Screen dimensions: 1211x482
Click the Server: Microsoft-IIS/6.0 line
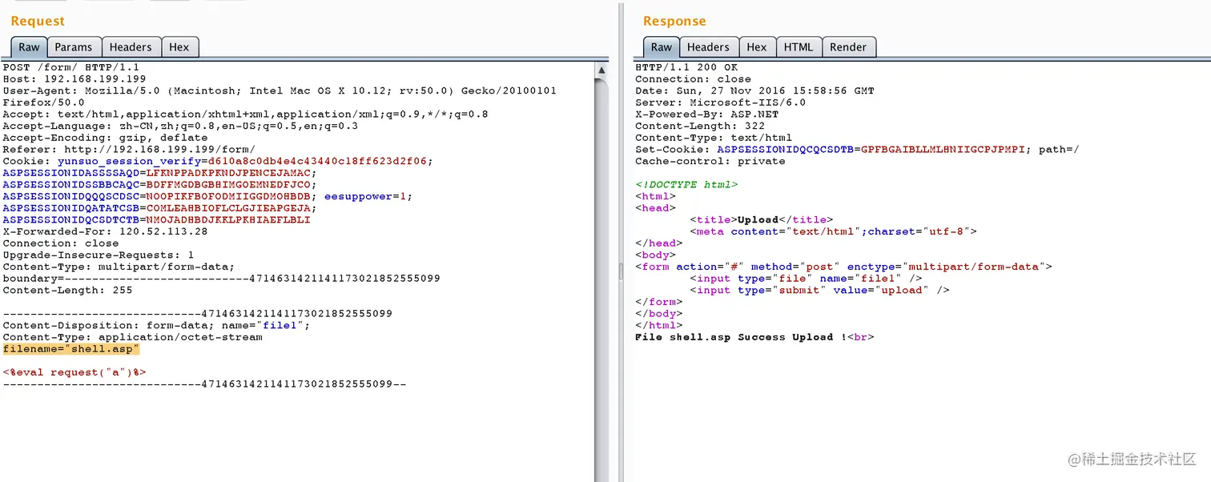coord(720,102)
